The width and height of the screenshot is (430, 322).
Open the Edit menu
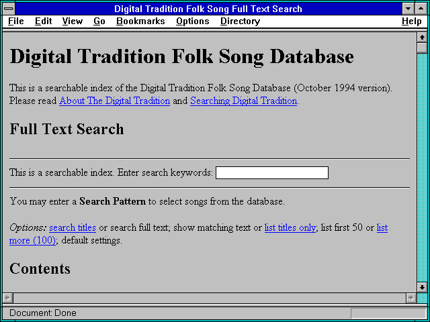coord(43,21)
